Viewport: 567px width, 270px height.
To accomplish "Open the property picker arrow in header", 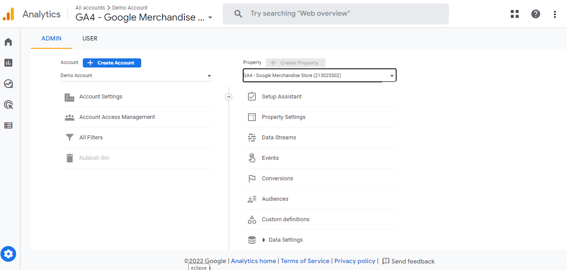I will 211,18.
